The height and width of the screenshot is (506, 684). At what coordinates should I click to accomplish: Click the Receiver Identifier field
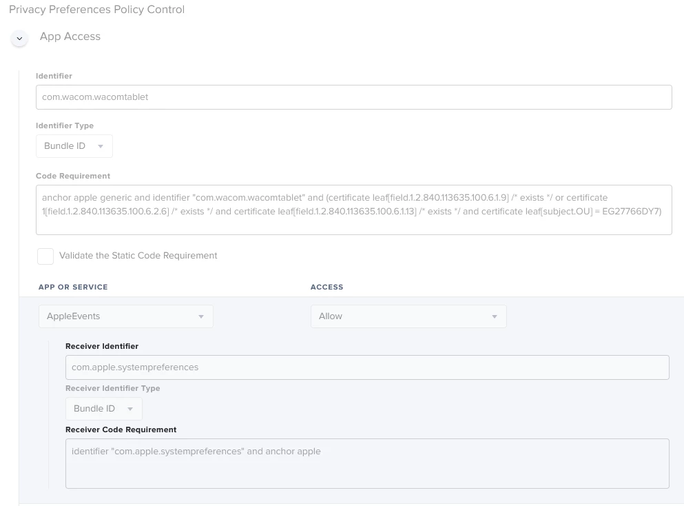(x=367, y=367)
